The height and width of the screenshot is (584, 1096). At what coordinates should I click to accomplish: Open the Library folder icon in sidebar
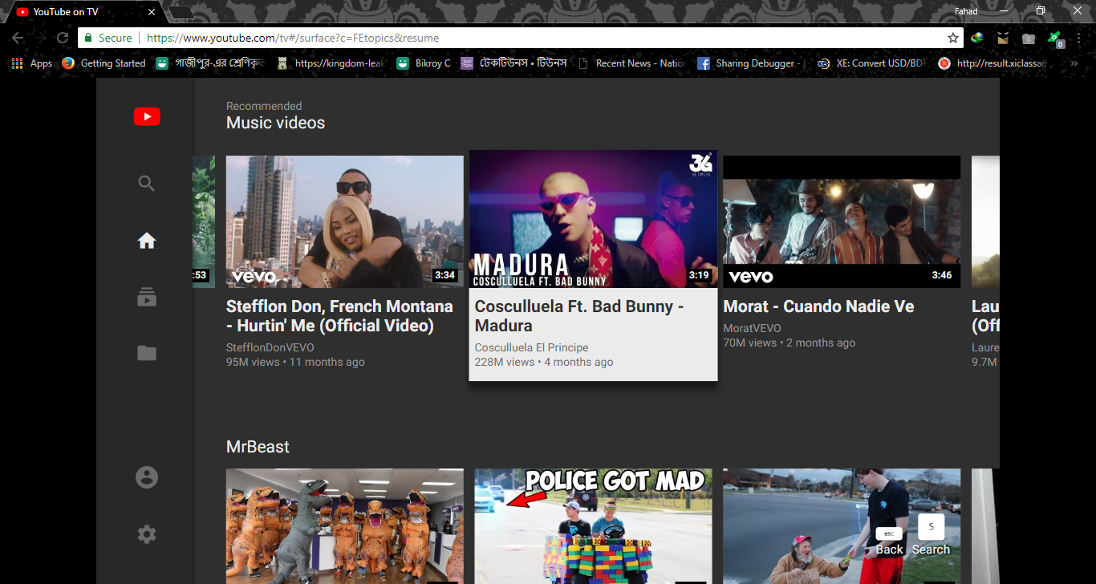click(146, 353)
